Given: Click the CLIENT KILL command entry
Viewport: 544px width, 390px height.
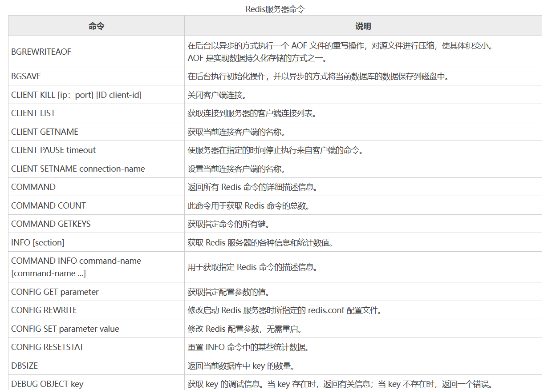Looking at the screenshot, I should [x=76, y=95].
